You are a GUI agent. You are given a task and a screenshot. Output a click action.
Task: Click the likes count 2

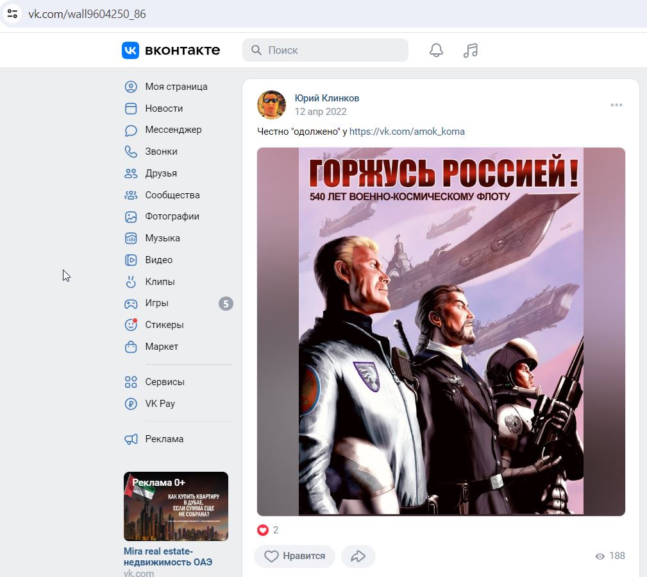coord(276,530)
